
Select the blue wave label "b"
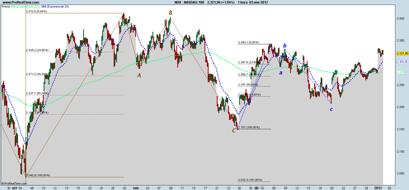tap(285, 46)
